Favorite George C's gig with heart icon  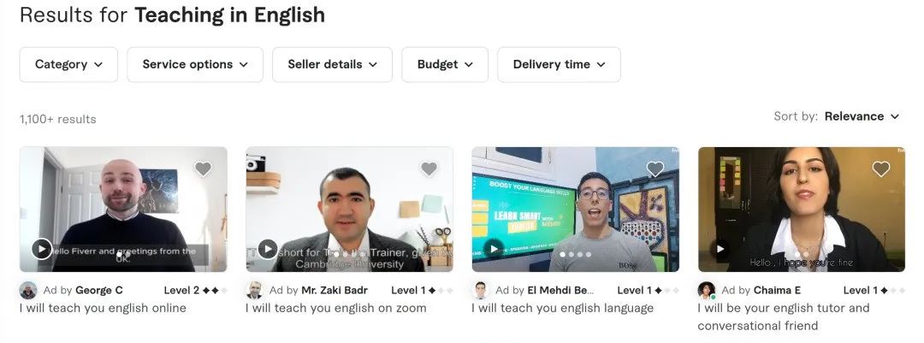[x=204, y=169]
